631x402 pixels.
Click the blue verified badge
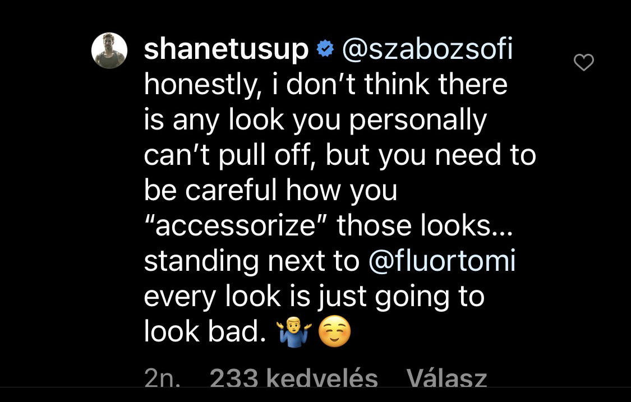pyautogui.click(x=325, y=50)
